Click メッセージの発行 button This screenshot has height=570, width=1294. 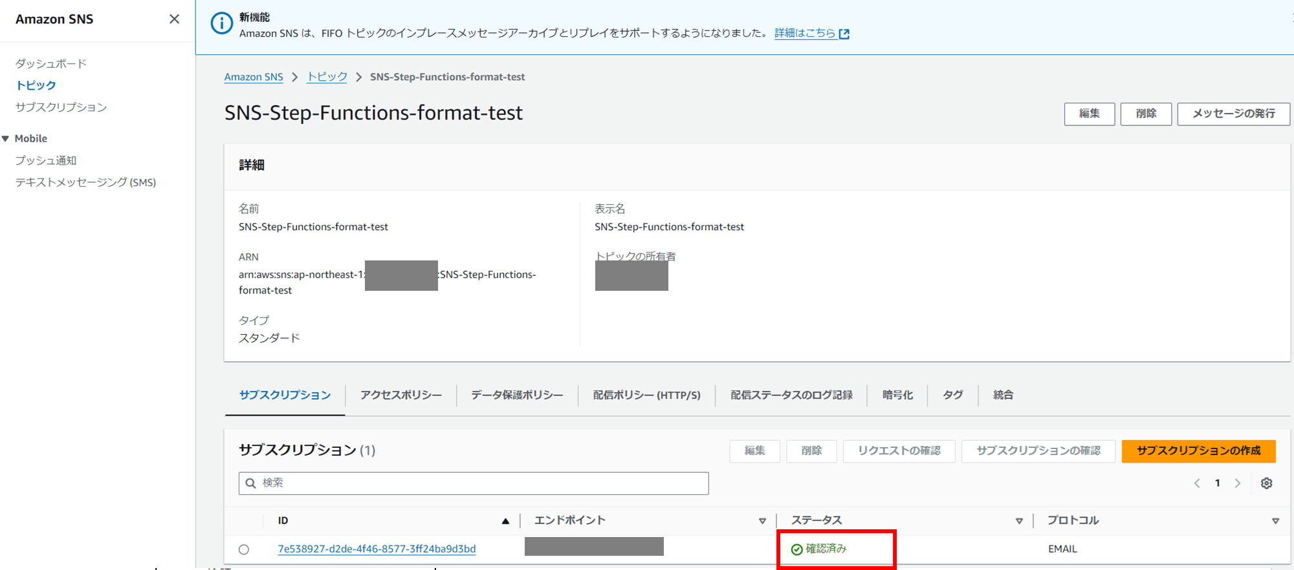[x=1234, y=114]
